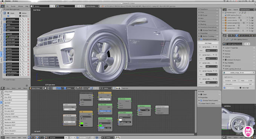
Task: Select the highlighted World tab icon in Properties
Action: tap(237, 36)
